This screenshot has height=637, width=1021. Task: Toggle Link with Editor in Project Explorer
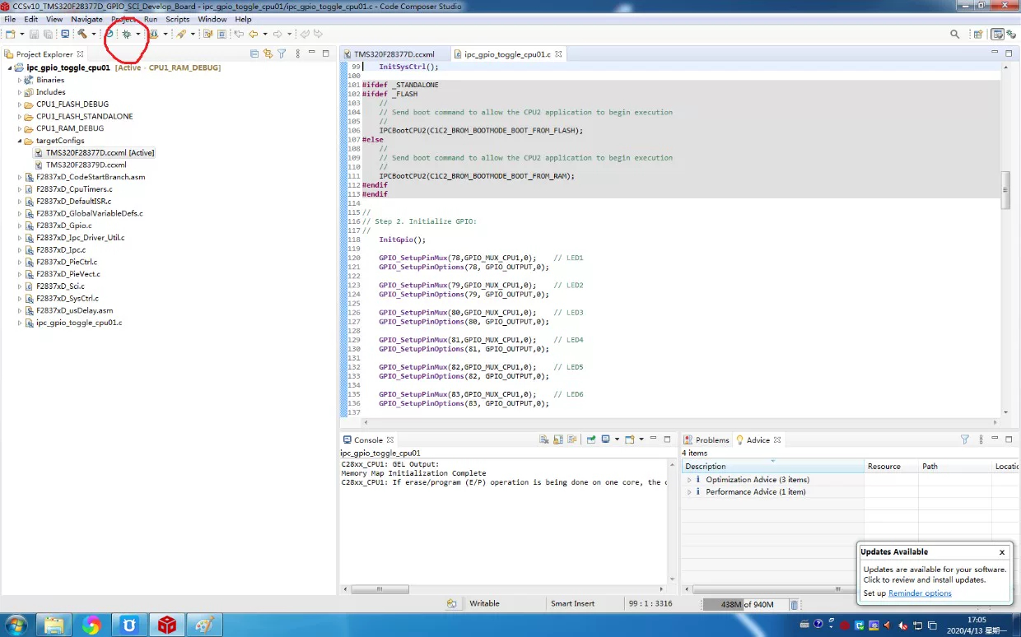[268, 53]
